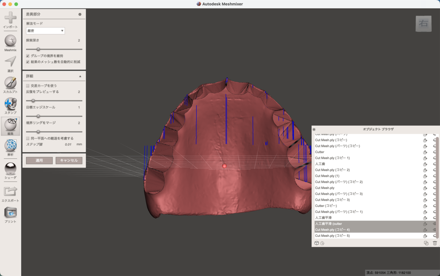Toggle visibility of Cut Mesh.ply (コピー 4)
The height and width of the screenshot is (276, 440).
pyautogui.click(x=435, y=230)
